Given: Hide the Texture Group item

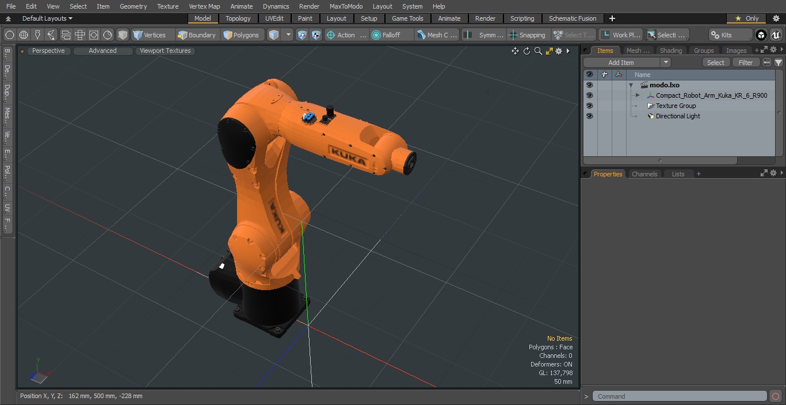Looking at the screenshot, I should (589, 106).
